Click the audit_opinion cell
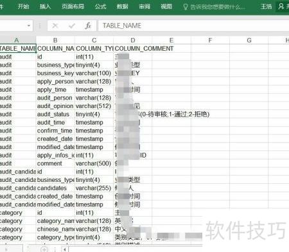Image resolution: width=289 pixels, height=252 pixels. click(x=56, y=106)
